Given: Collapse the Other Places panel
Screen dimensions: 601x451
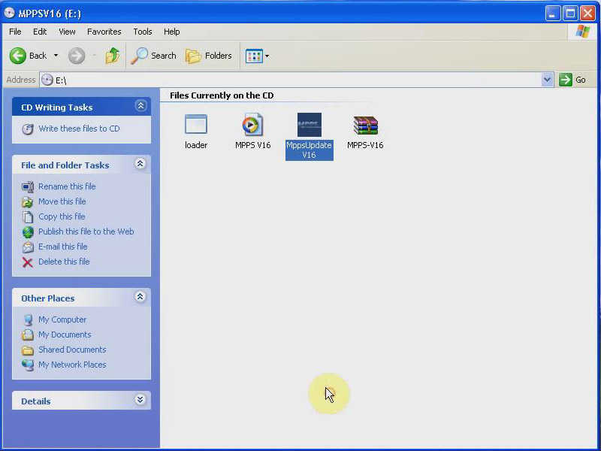Looking at the screenshot, I should pos(140,297).
